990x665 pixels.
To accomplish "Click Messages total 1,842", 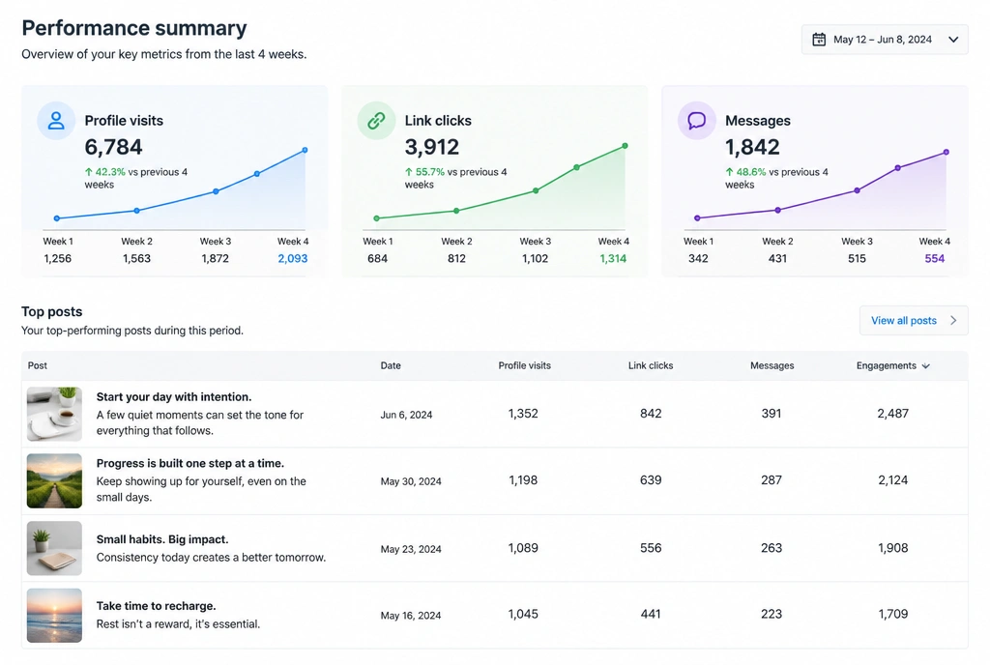I will tap(752, 147).
